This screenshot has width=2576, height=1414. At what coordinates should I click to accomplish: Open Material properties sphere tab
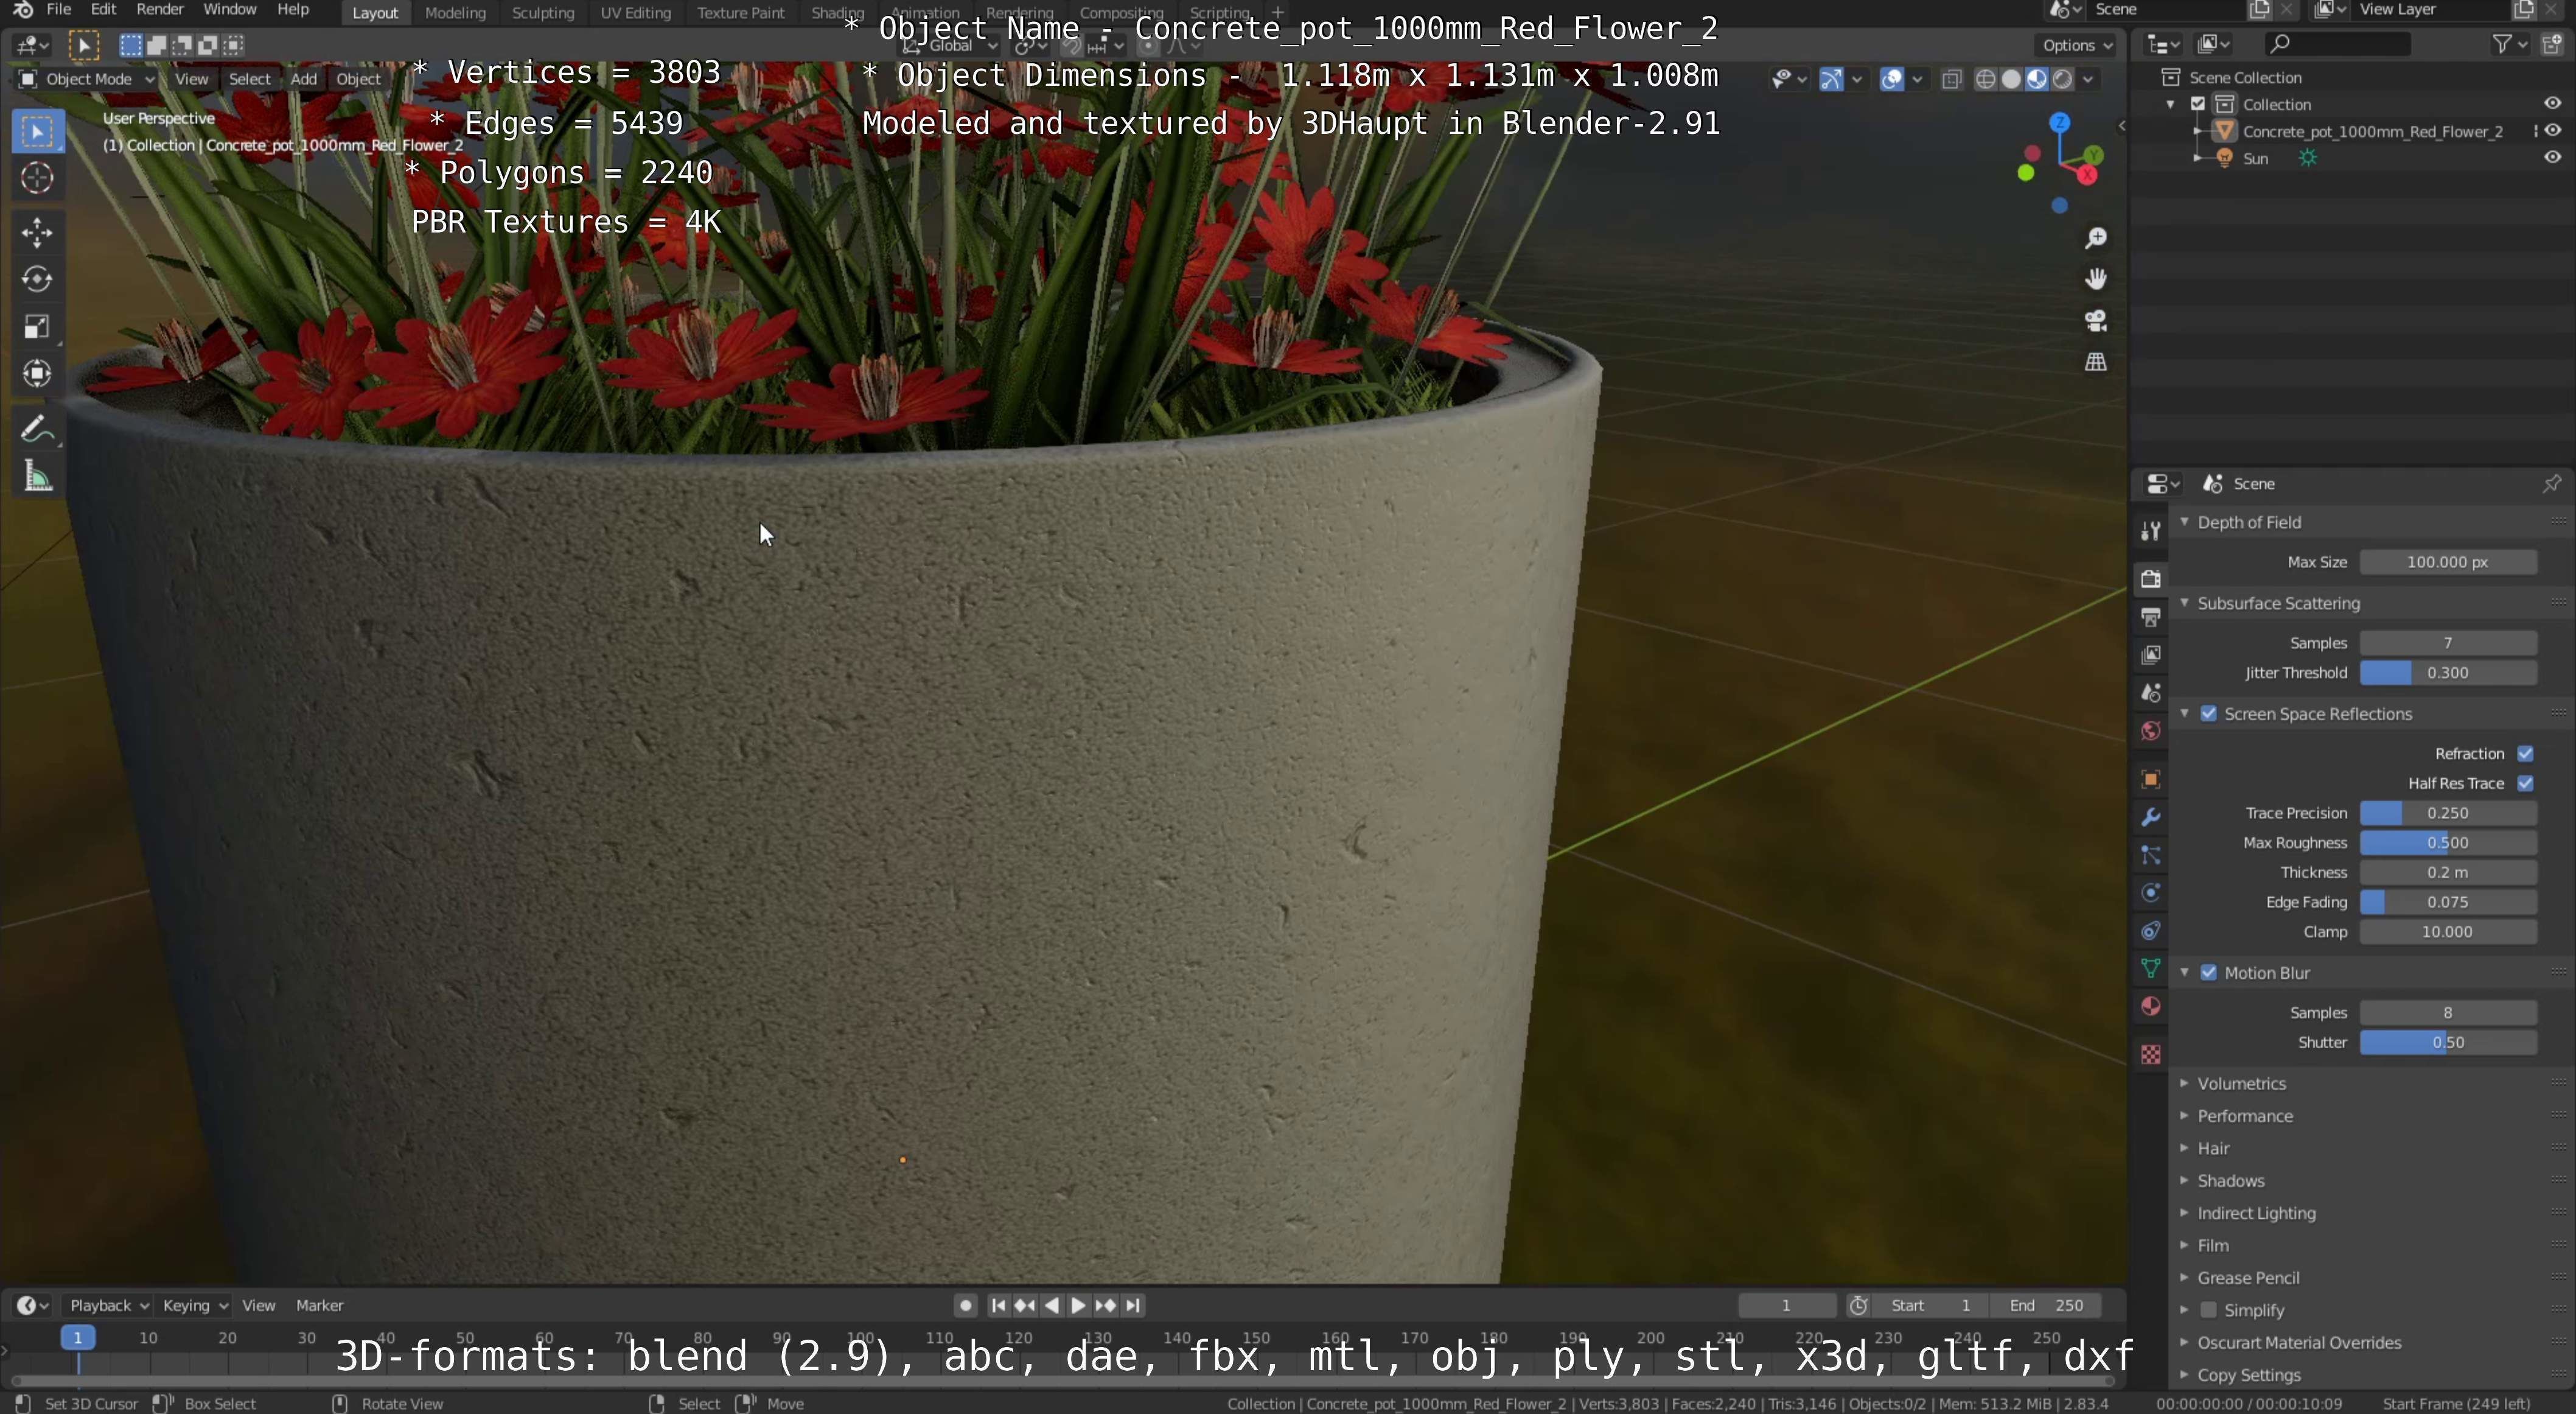2150,1007
